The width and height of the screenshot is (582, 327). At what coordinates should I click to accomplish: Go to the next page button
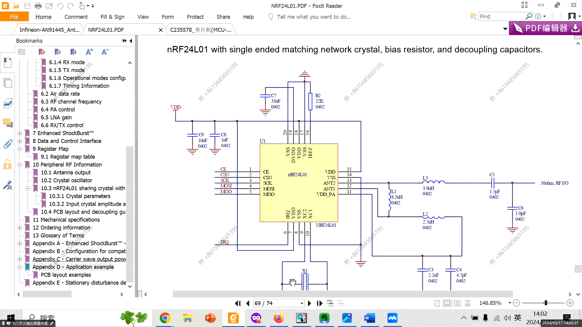(309, 303)
